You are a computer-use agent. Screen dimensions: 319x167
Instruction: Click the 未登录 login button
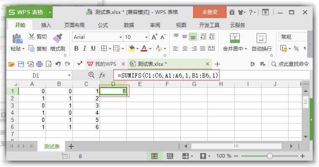209,12
